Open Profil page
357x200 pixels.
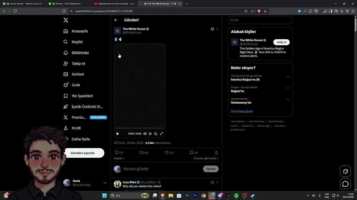72,128
